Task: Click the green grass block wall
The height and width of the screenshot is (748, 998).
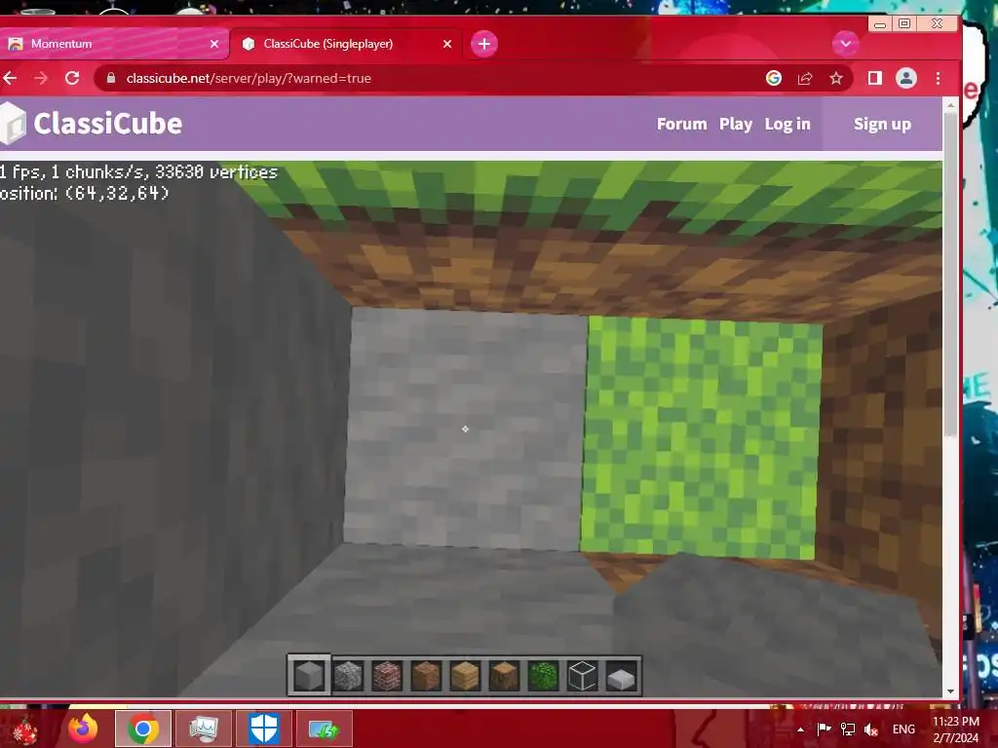Action: pyautogui.click(x=702, y=439)
